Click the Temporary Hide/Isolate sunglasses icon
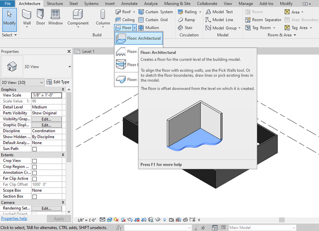Image resolution: width=319 pixels, height=231 pixels. (158, 220)
